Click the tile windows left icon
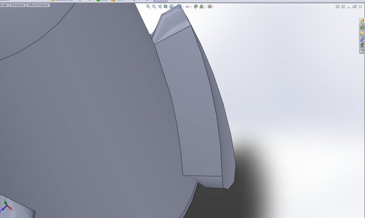Image resolution: width=365 pixels, height=218 pixels. pyautogui.click(x=338, y=7)
